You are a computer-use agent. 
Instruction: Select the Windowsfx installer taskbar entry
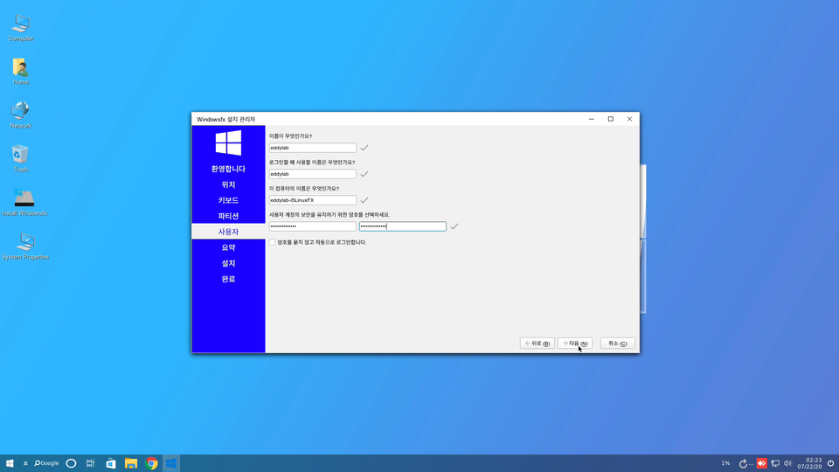171,463
